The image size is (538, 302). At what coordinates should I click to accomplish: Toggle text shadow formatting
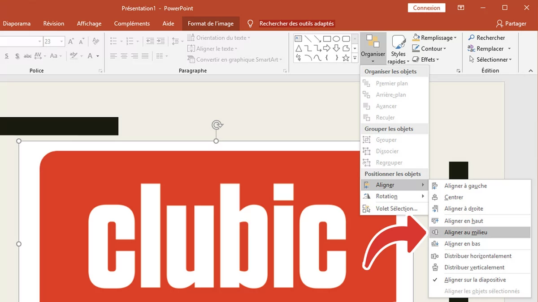tap(17, 56)
